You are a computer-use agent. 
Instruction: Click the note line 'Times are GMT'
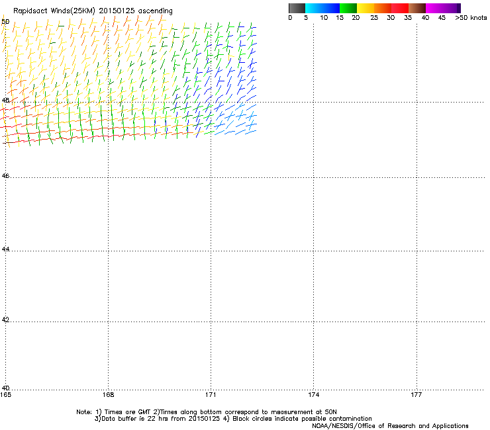tap(128, 412)
